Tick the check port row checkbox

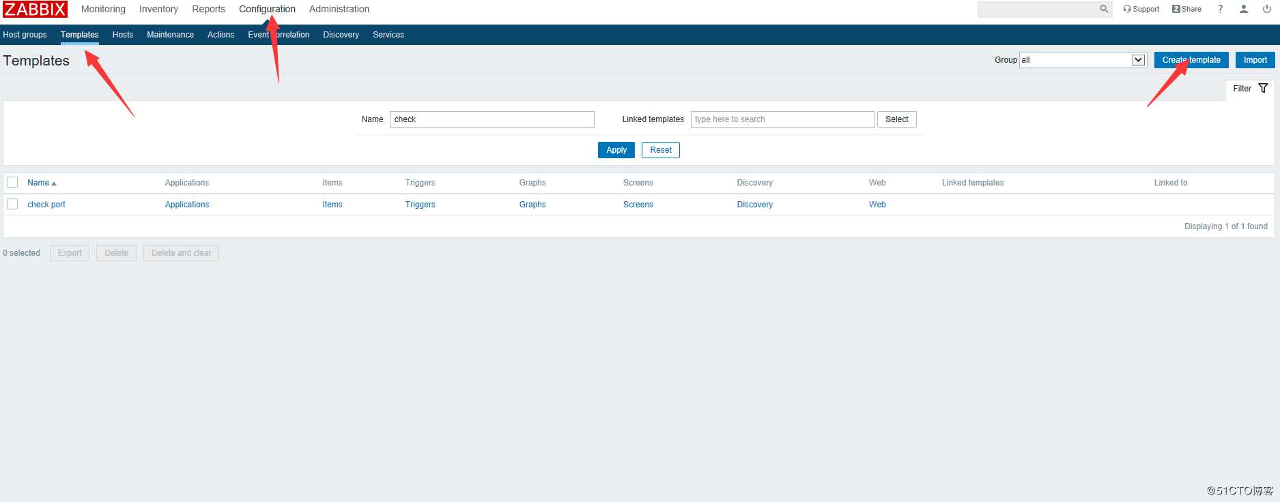coord(12,204)
